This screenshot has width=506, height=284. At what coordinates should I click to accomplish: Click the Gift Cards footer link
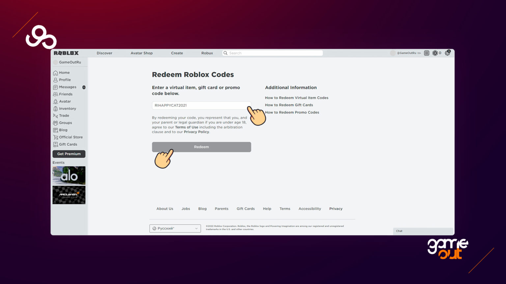pos(245,209)
